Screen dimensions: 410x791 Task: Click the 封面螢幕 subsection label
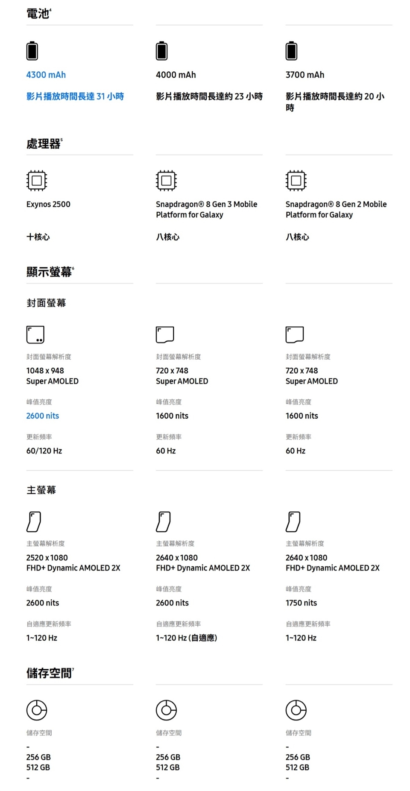(46, 303)
